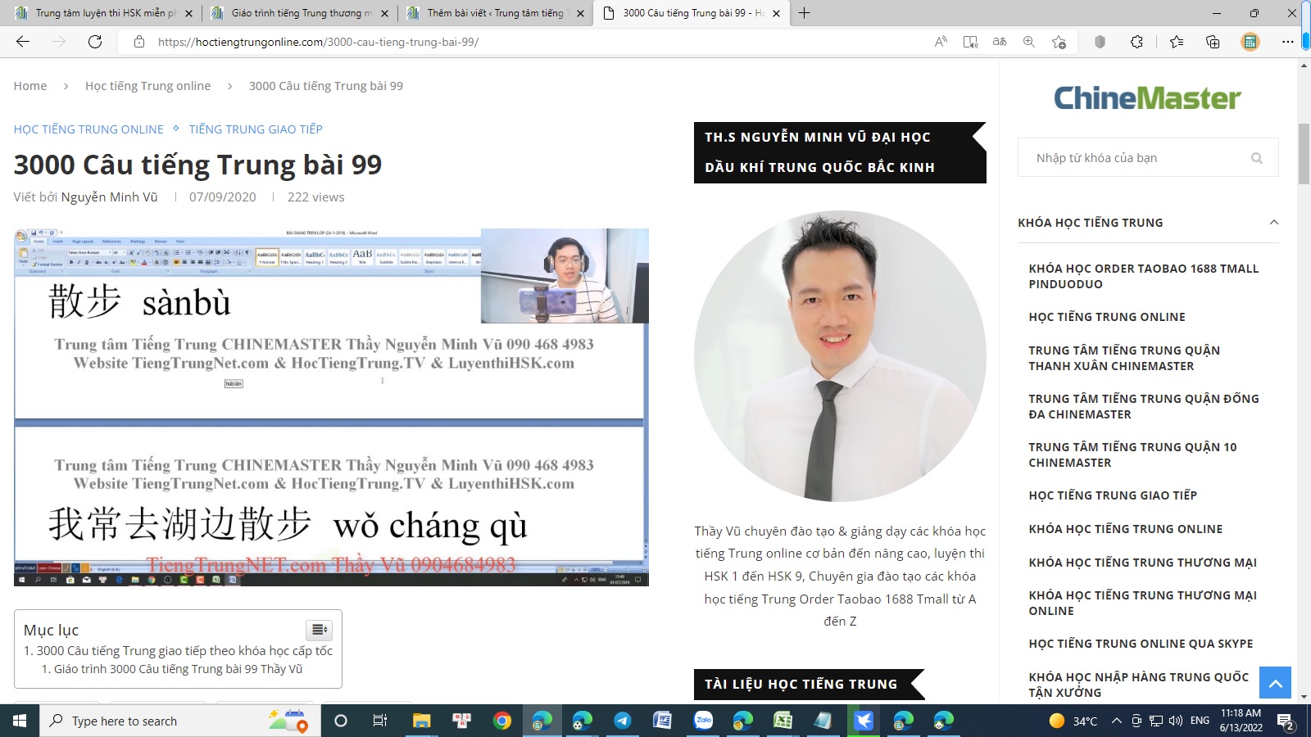Click the Translate page icon
Viewport: 1311px width, 737px height.
(x=1000, y=42)
